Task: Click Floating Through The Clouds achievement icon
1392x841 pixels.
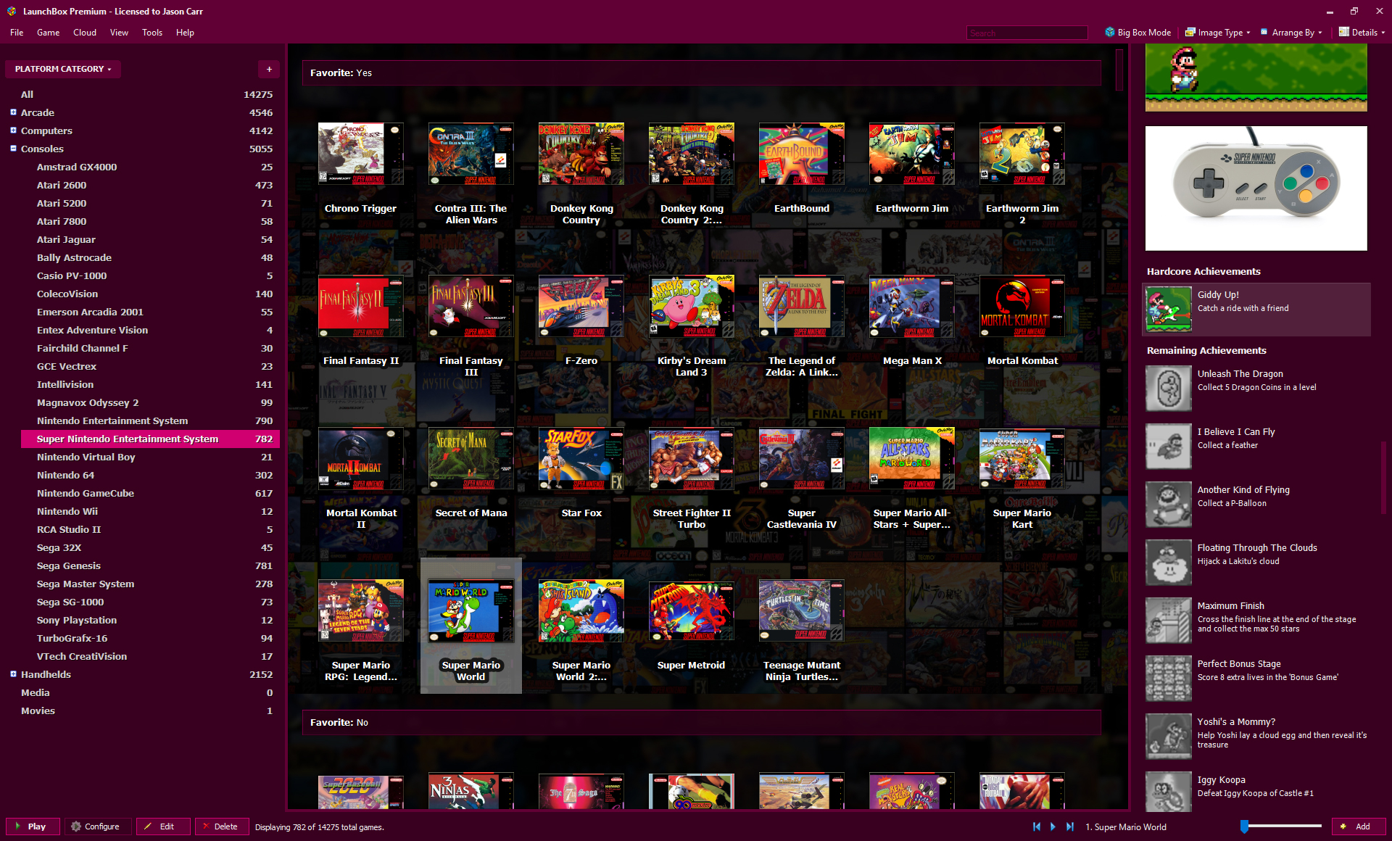Action: pos(1169,562)
